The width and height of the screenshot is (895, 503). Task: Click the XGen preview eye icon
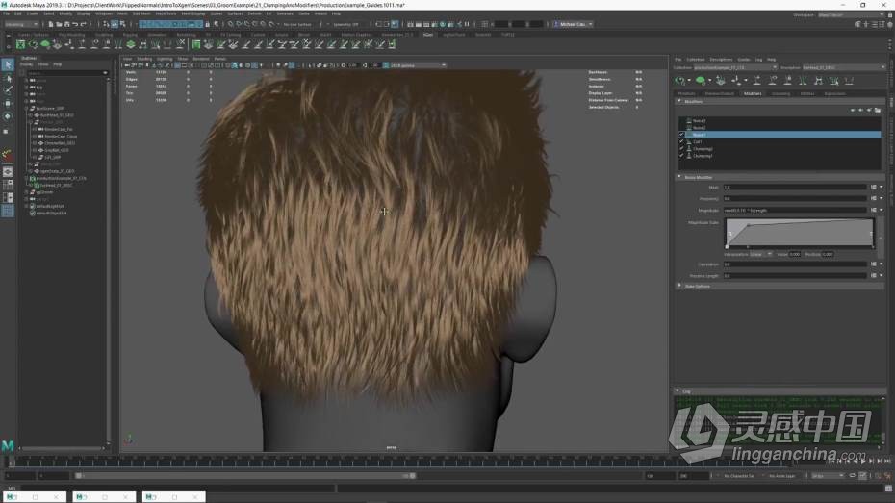pyautogui.click(x=701, y=81)
